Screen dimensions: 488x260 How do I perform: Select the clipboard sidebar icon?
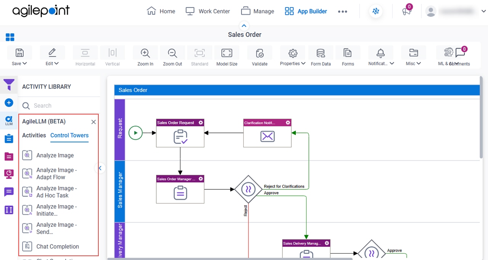click(x=9, y=139)
